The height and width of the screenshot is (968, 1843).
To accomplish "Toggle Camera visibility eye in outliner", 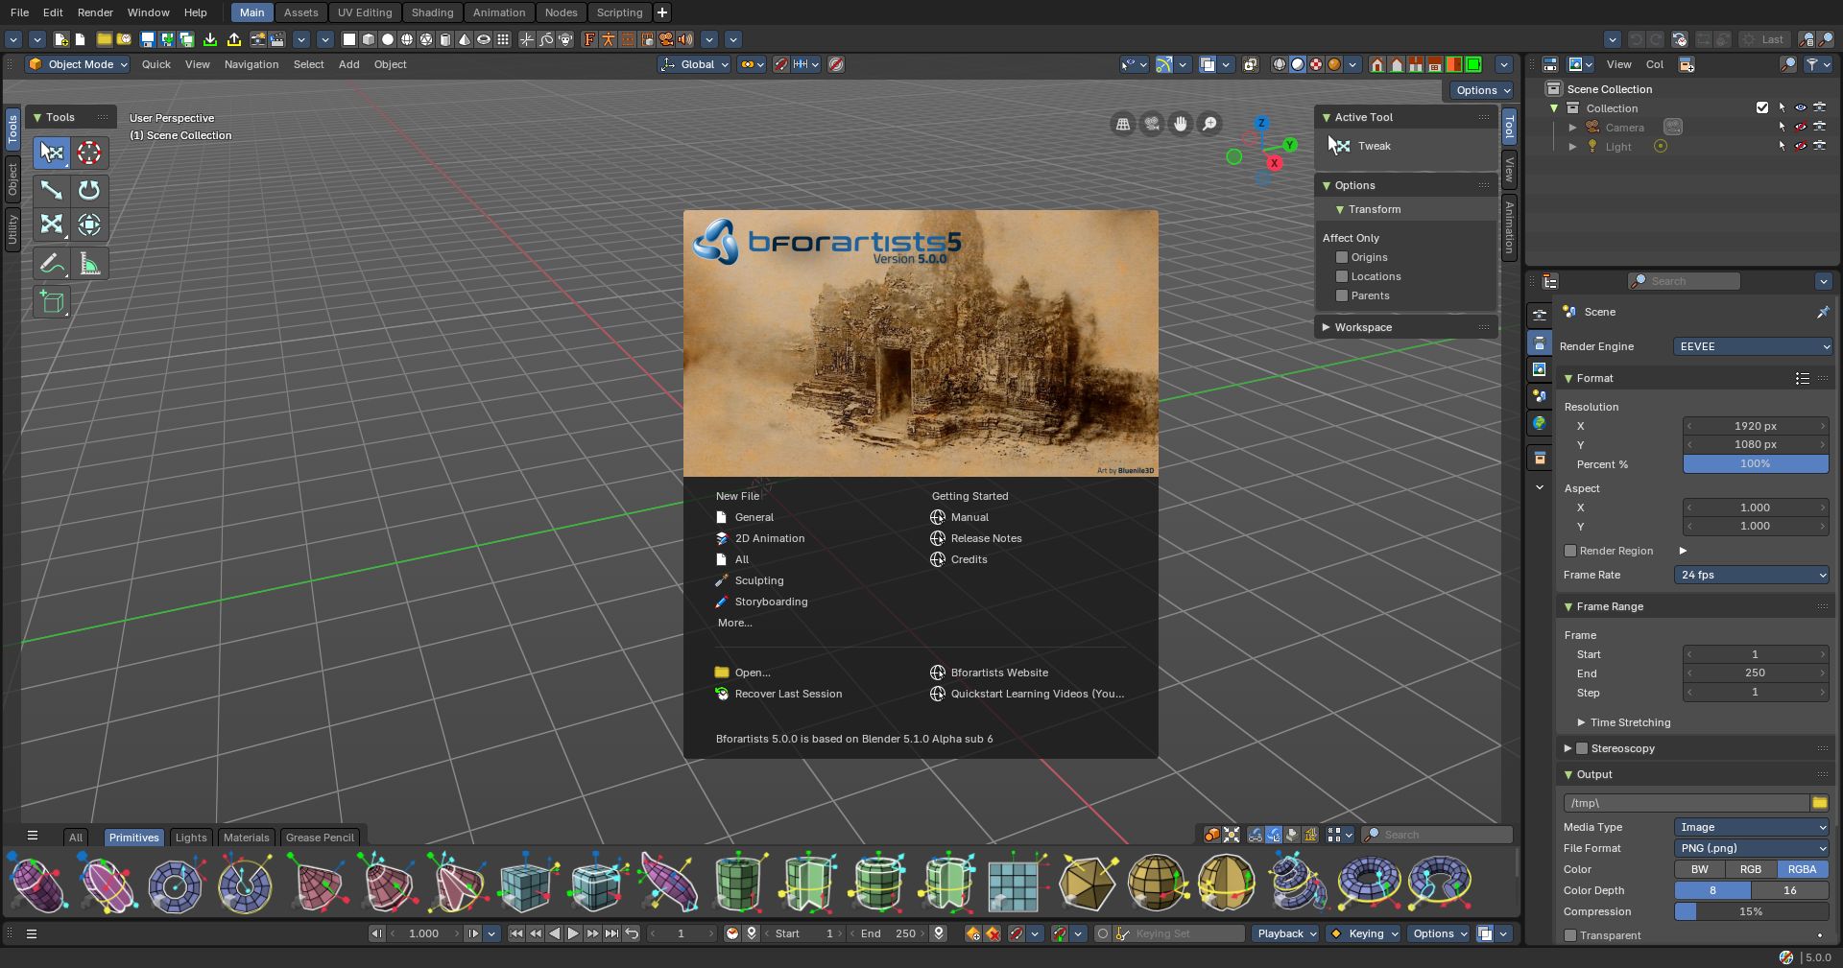I will click(x=1800, y=127).
